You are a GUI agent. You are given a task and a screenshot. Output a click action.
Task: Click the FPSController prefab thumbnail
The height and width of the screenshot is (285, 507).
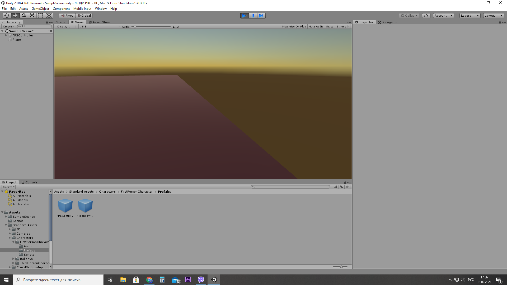point(65,206)
